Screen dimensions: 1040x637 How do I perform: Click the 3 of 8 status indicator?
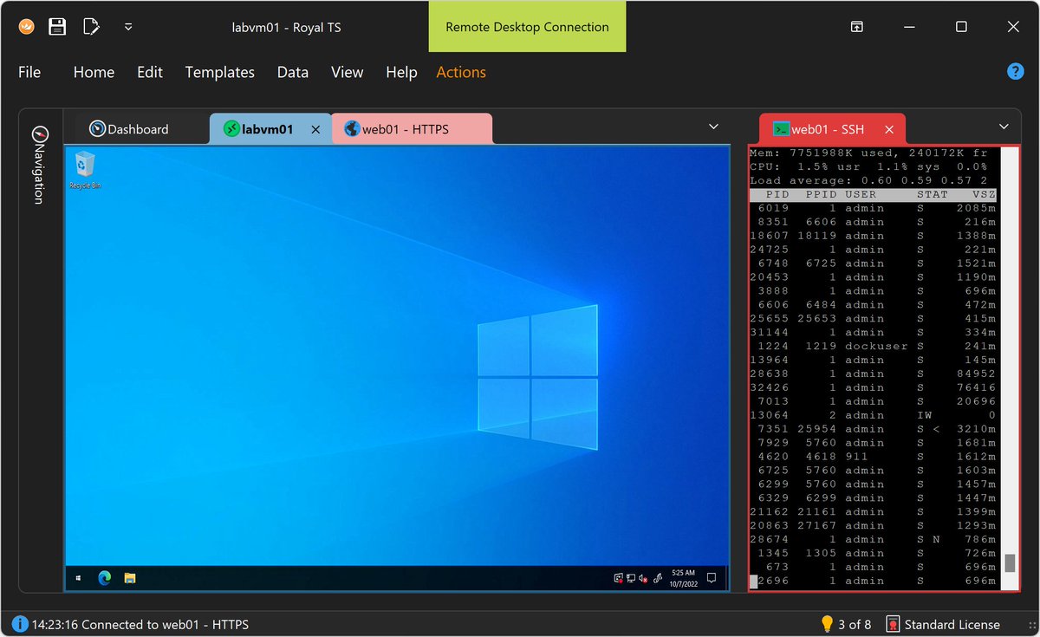click(x=855, y=624)
